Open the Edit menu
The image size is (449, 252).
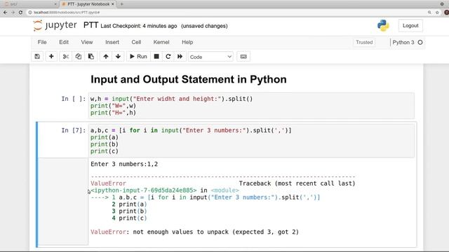(x=64, y=42)
